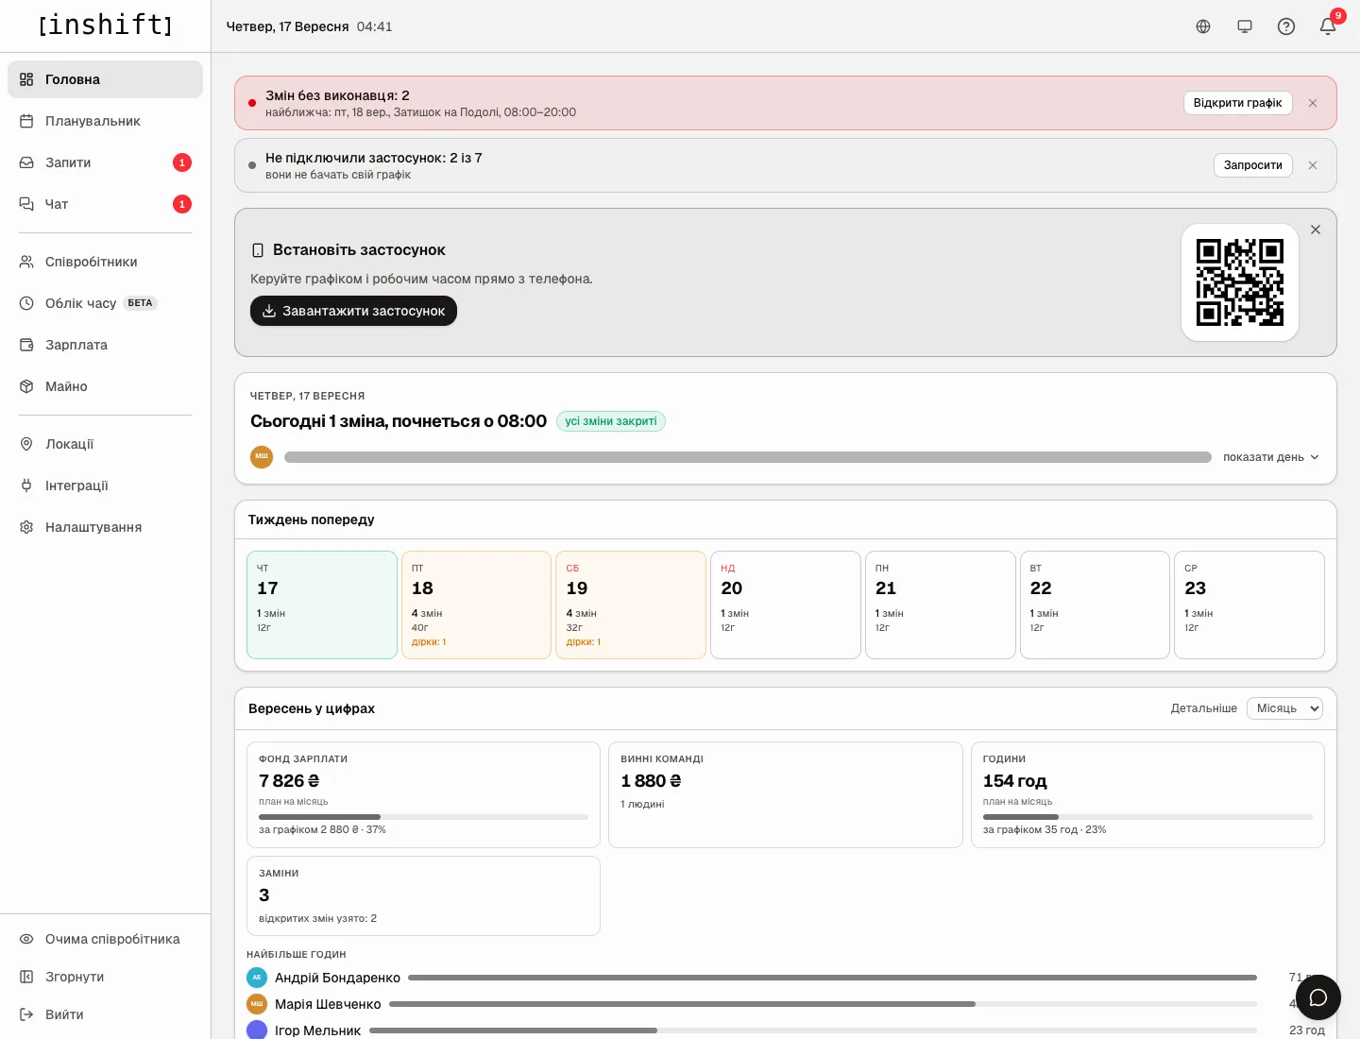Image resolution: width=1360 pixels, height=1039 pixels.
Task: Open Запити with 1 pending
Action: click(x=105, y=162)
